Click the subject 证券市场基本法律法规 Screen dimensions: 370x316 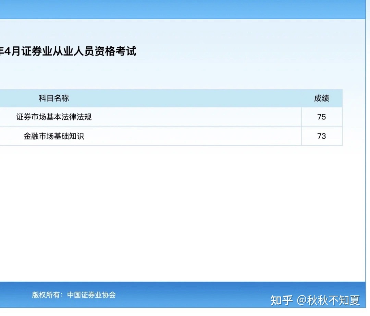pyautogui.click(x=54, y=117)
